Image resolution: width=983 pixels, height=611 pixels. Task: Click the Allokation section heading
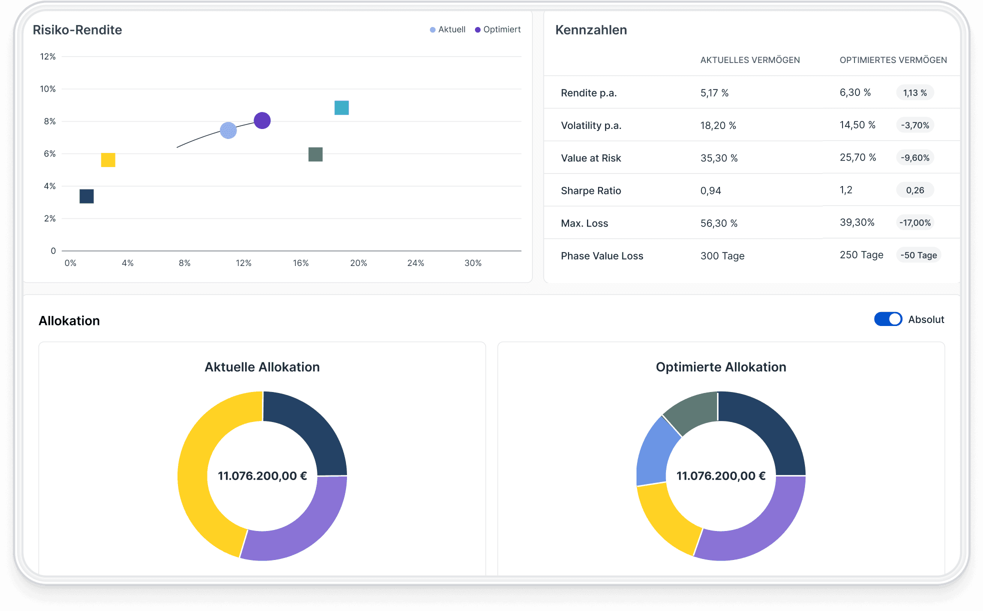tap(69, 321)
